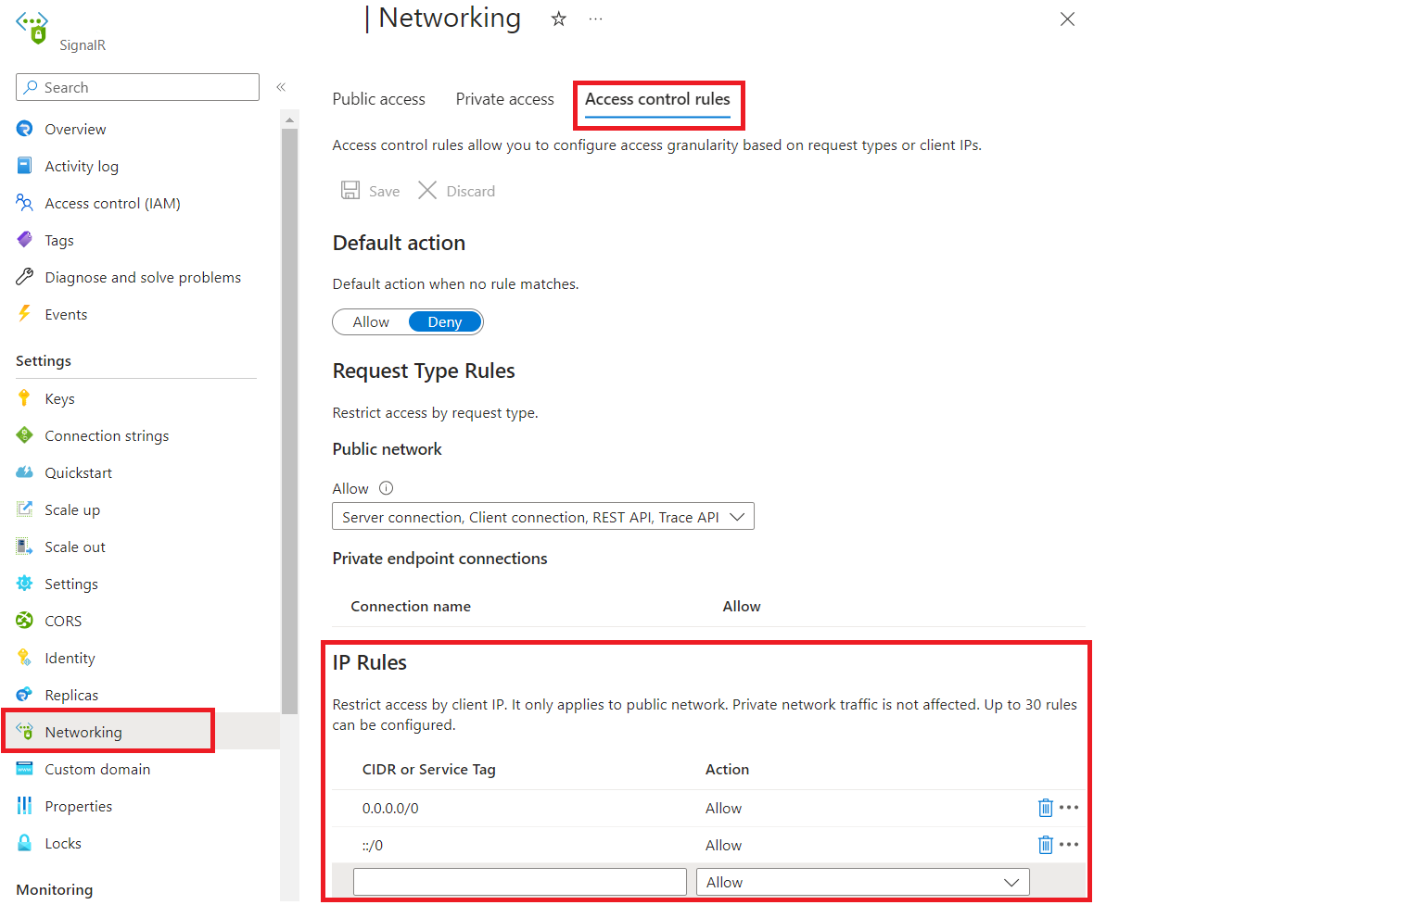The image size is (1424, 905).
Task: Discard pending networking changes
Action: [x=456, y=191]
